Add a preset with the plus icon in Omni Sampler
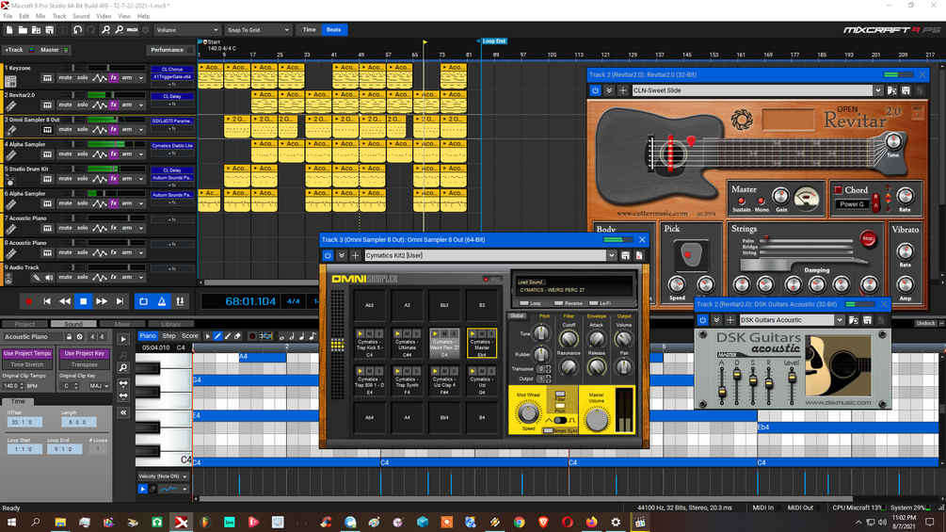This screenshot has height=532, width=946. click(x=356, y=256)
